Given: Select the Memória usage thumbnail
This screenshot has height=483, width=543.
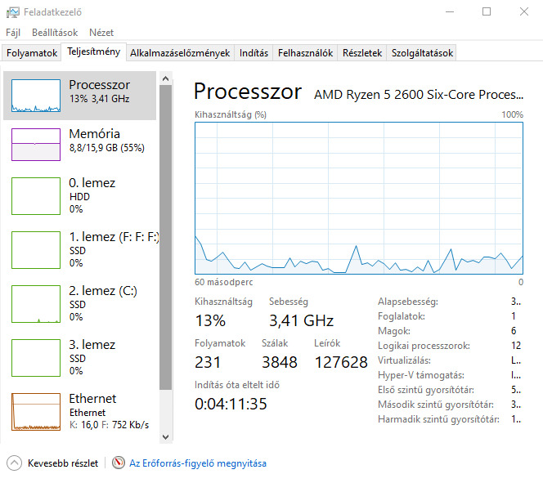Looking at the screenshot, I should pyautogui.click(x=36, y=145).
